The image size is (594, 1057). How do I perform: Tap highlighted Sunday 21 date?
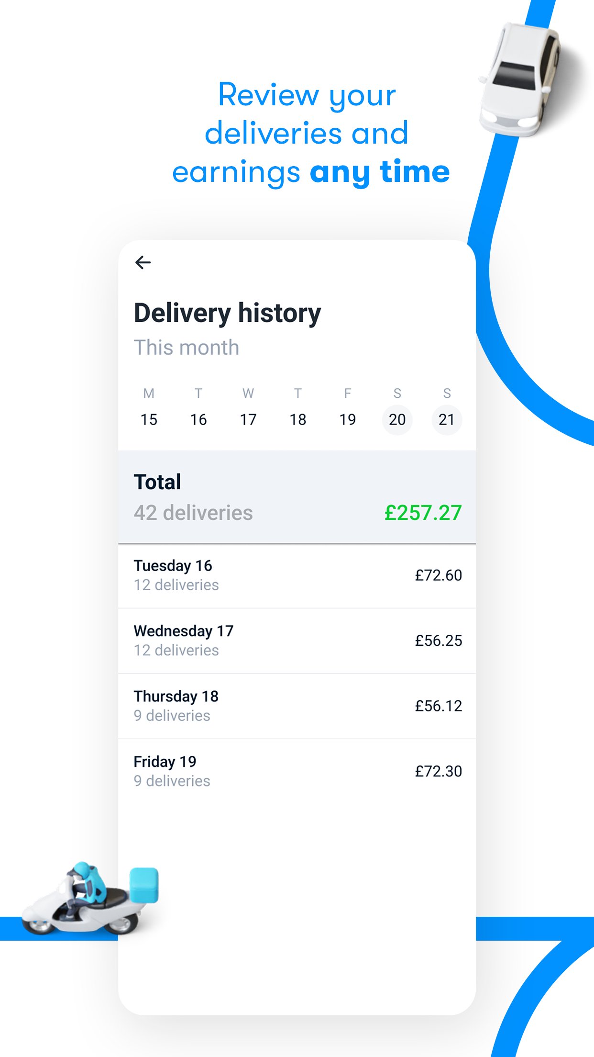click(447, 419)
